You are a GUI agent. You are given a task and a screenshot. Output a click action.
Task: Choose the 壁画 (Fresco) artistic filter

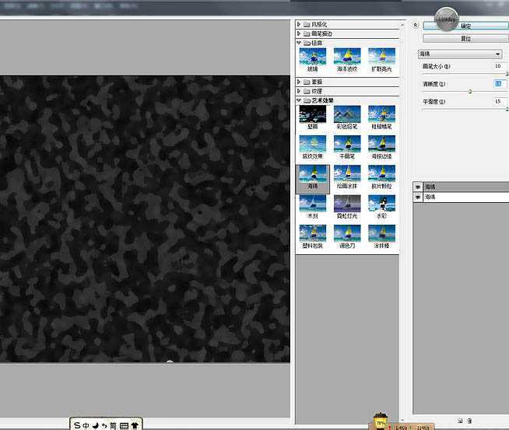[312, 114]
